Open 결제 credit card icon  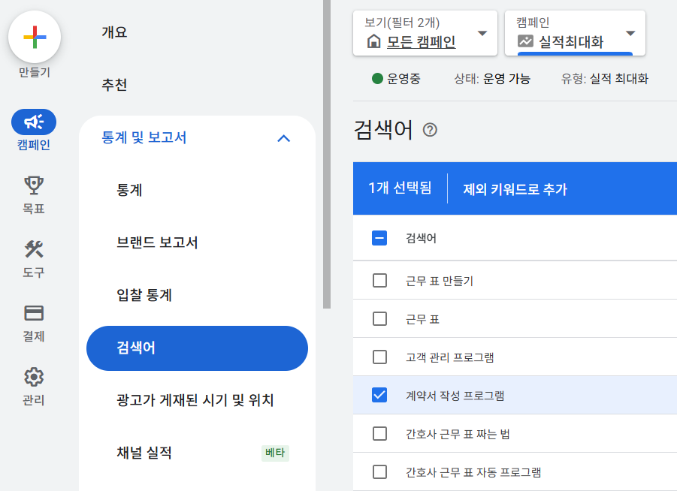click(x=34, y=313)
